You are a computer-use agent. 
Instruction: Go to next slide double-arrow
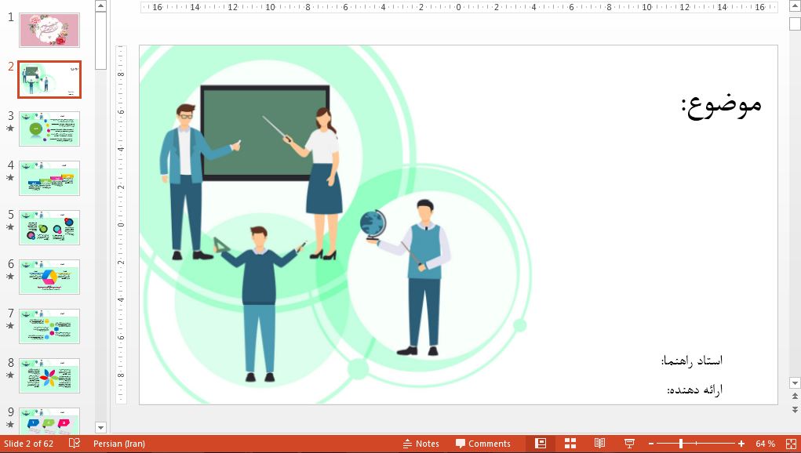tap(794, 410)
